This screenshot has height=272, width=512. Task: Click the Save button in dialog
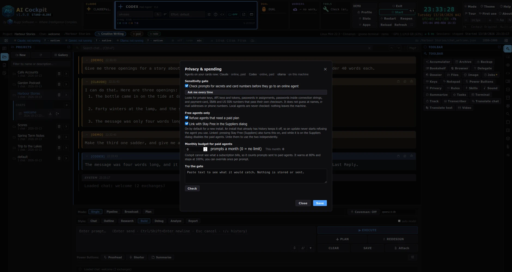coord(320,203)
